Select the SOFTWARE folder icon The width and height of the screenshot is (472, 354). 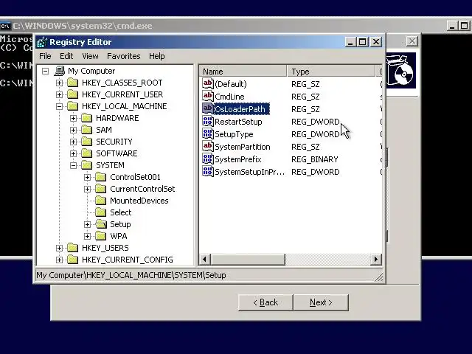[87, 153]
